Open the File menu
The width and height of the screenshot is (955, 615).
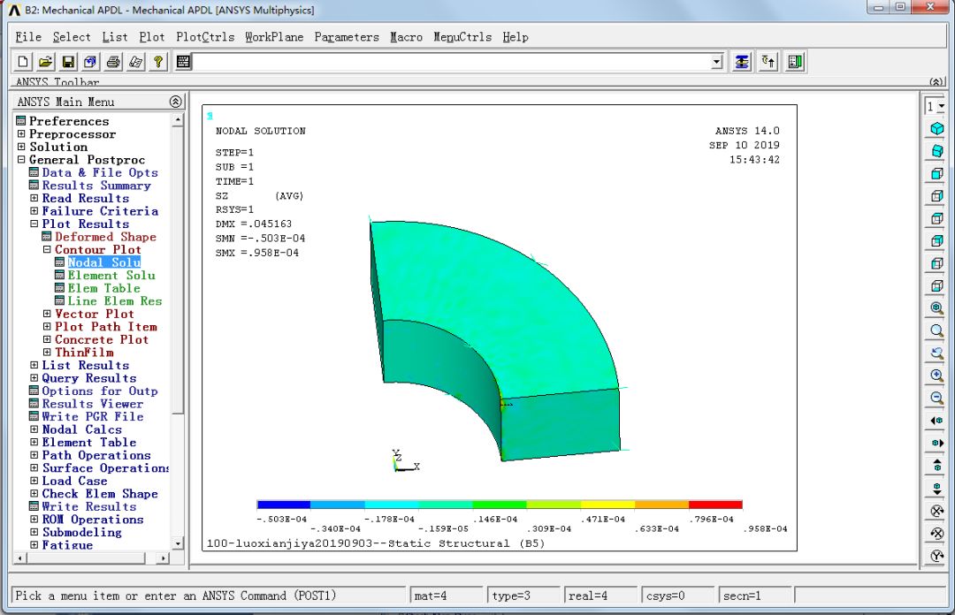[x=28, y=37]
